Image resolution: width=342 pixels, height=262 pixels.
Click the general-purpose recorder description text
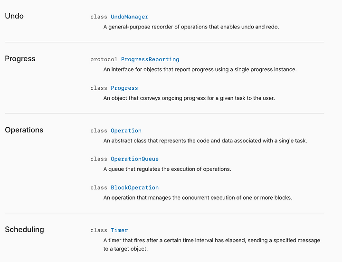191,27
